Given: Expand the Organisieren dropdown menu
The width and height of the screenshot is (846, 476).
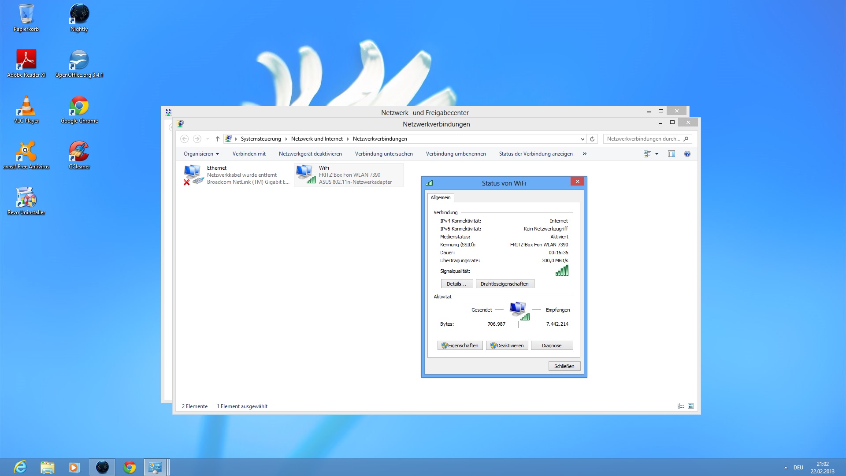Looking at the screenshot, I should coord(201,154).
